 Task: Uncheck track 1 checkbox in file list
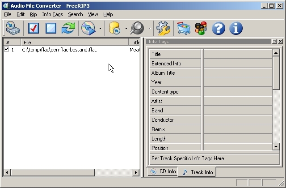(7, 49)
